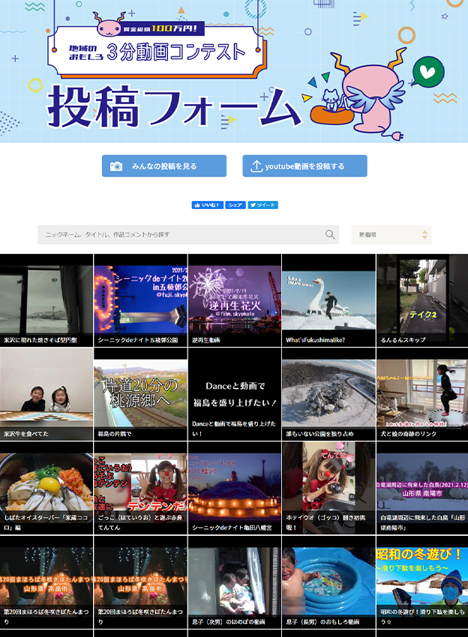Open the What'sFukushimalike? swan video
This screenshot has width=468, height=637.
(x=328, y=300)
